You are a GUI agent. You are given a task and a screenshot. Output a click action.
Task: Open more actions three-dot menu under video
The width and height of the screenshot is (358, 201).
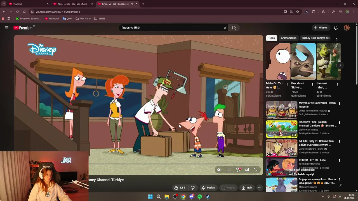[x=260, y=188]
